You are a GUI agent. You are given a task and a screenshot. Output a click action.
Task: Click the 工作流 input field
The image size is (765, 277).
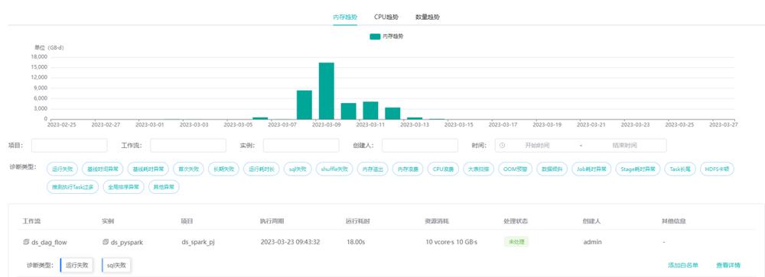(x=188, y=145)
